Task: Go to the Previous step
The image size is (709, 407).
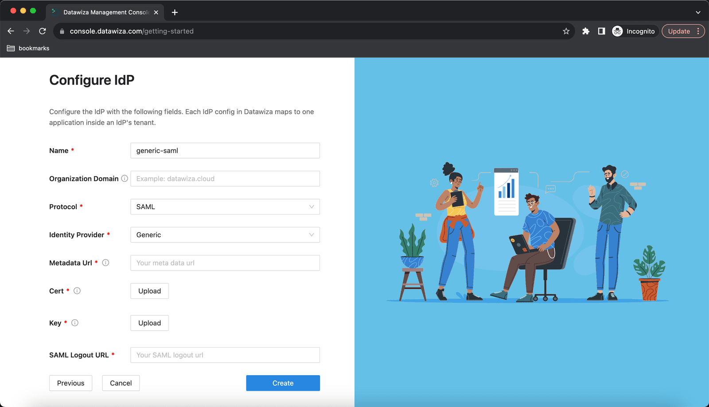Action: pyautogui.click(x=70, y=383)
